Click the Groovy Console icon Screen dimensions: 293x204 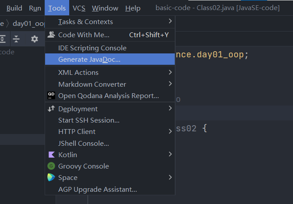coord(51,166)
